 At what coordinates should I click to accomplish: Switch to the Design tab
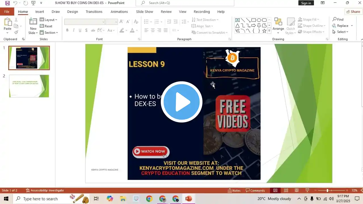[x=73, y=12]
